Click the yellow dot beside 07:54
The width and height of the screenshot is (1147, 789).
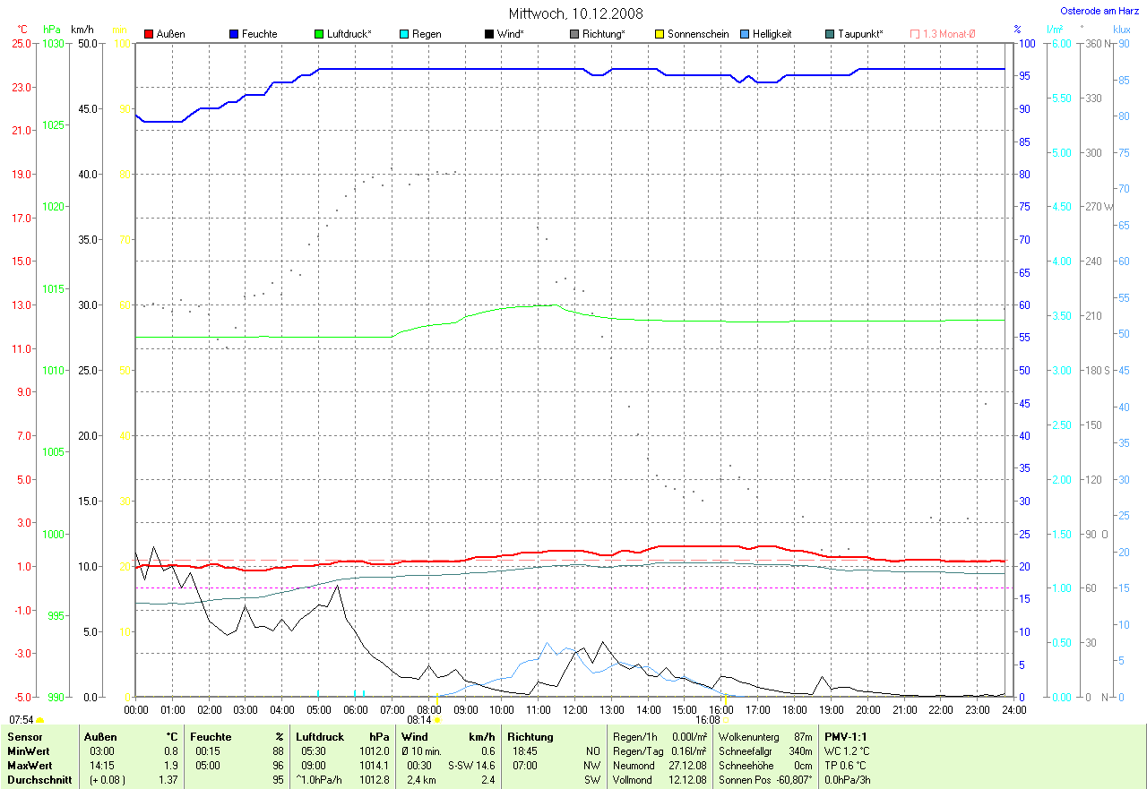(40, 719)
